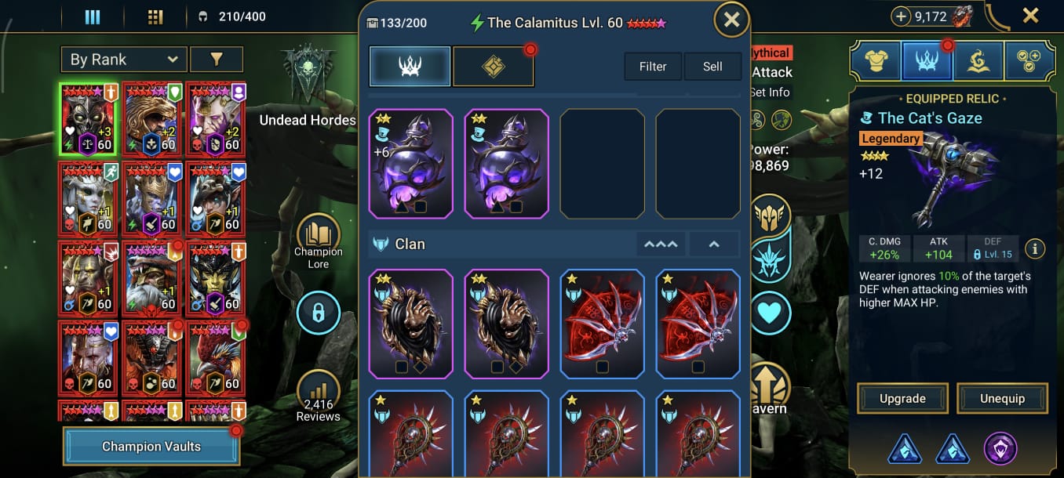Toggle the champion lock button
This screenshot has width=1064, height=478.
(318, 313)
